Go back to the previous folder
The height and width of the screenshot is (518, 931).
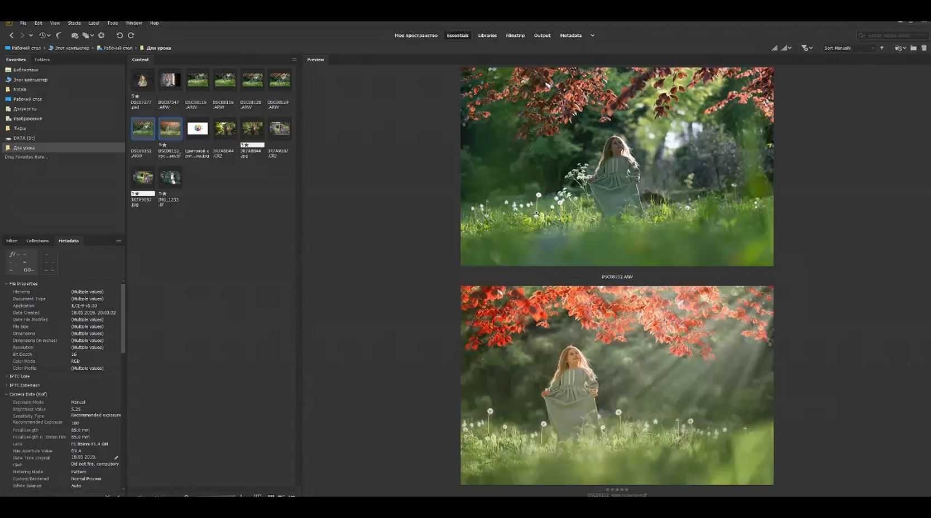pos(11,35)
